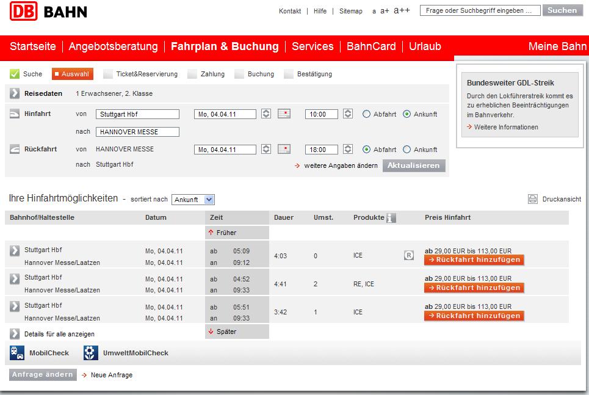Screen dimensions: 589x395
Task: Click the Rückfahrt date stepper
Action: pyautogui.click(x=266, y=149)
